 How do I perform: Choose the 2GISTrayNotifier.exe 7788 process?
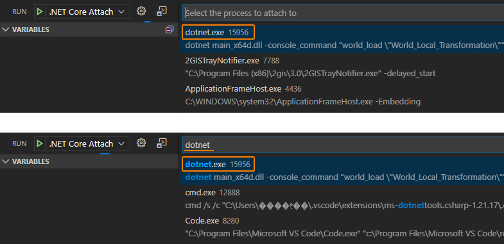(x=342, y=67)
